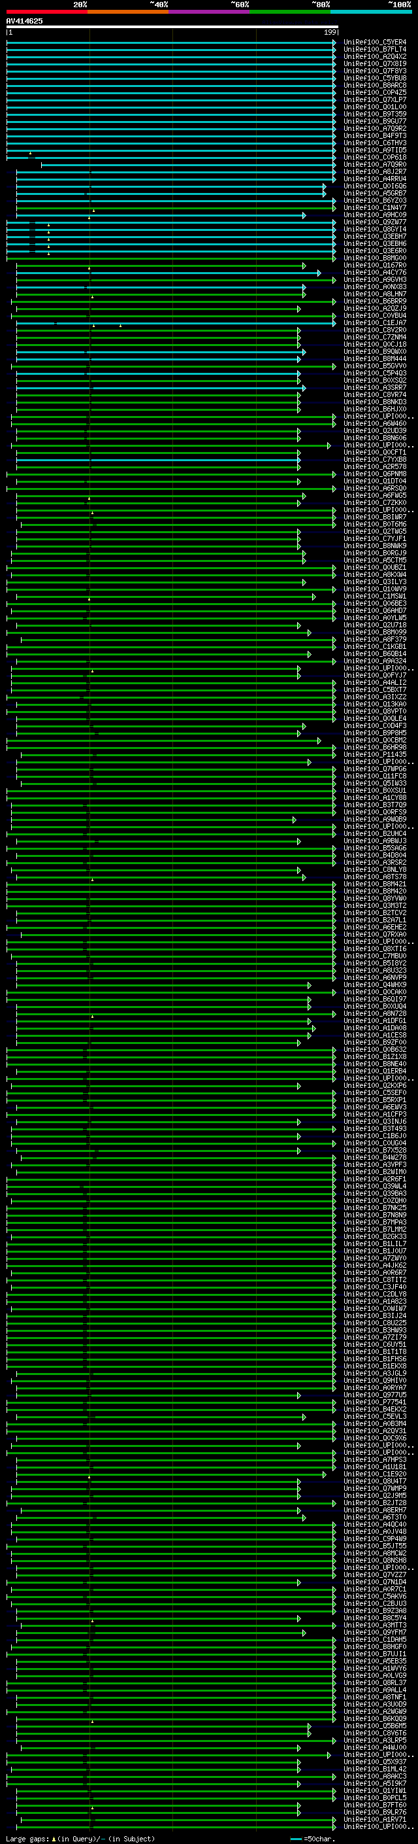
Task: Click UniRef100_B5GVV0 label
Action: pyautogui.click(x=374, y=366)
